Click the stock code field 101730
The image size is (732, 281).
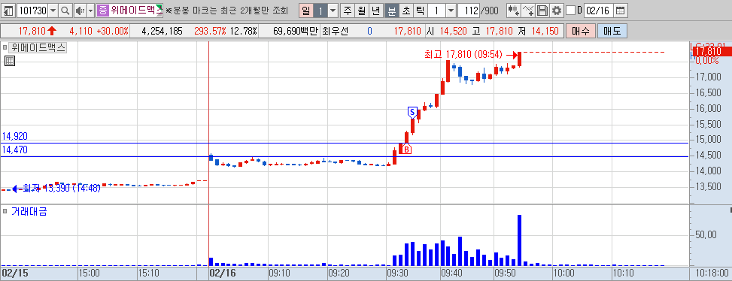(32, 11)
